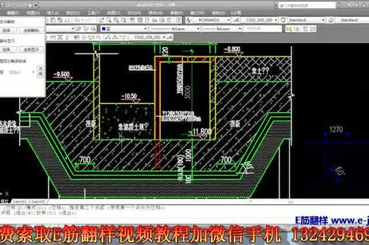Image resolution: width=369 pixels, height=245 pixels.
Task: Switch to the Layout2 tab
Action: [38, 201]
